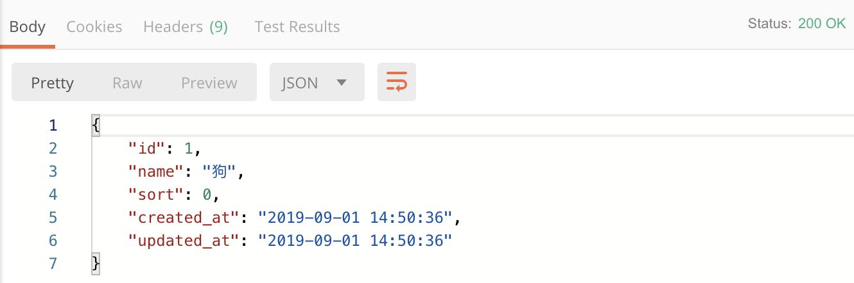This screenshot has height=283, width=854.
Task: Click line number 7 in gutter
Action: pyautogui.click(x=53, y=263)
